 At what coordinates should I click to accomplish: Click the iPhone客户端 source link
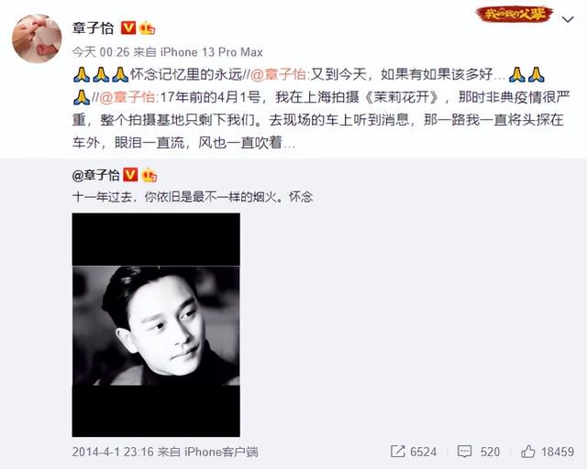coord(221,452)
